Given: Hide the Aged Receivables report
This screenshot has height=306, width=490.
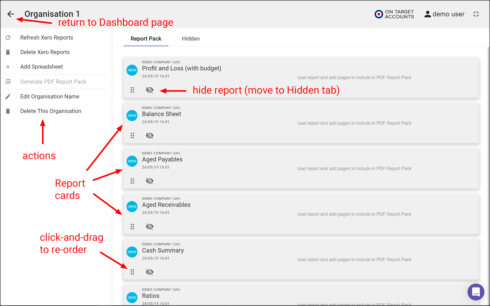Looking at the screenshot, I should 150,226.
